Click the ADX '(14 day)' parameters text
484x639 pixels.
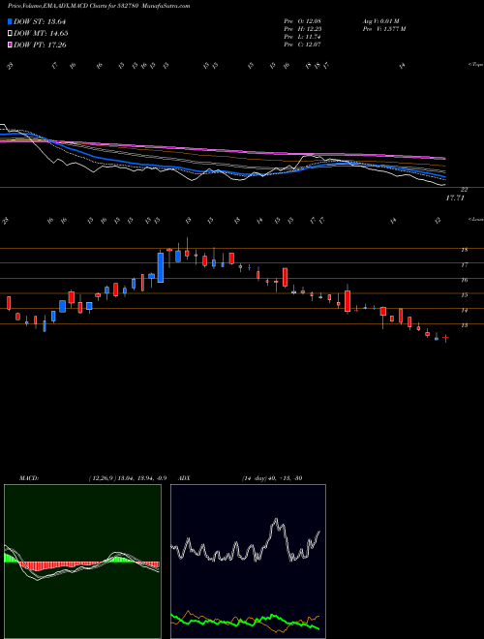(255, 478)
